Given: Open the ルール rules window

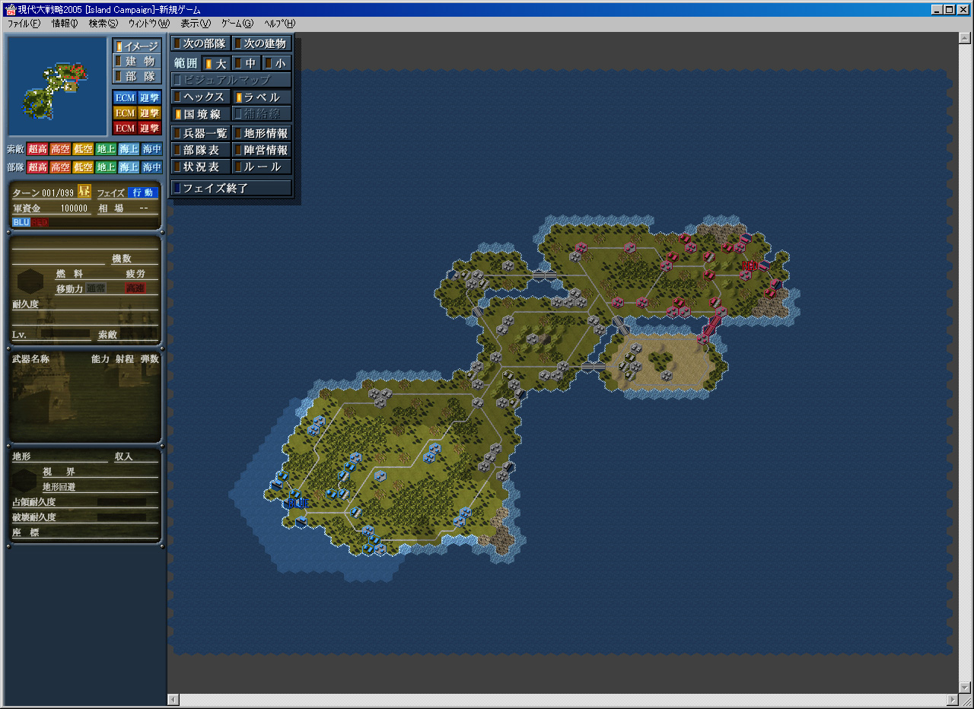Looking at the screenshot, I should pos(262,167).
